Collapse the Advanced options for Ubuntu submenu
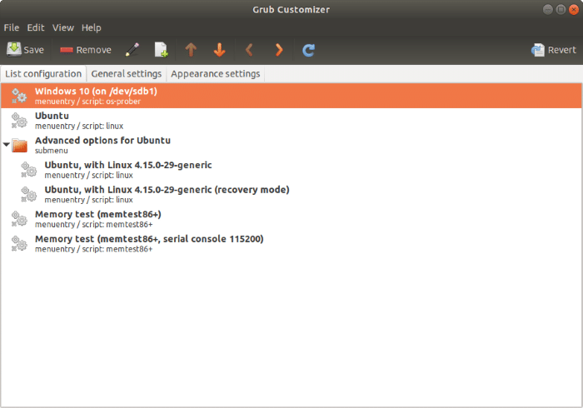Viewport: 583px width, 408px height. click(x=7, y=145)
